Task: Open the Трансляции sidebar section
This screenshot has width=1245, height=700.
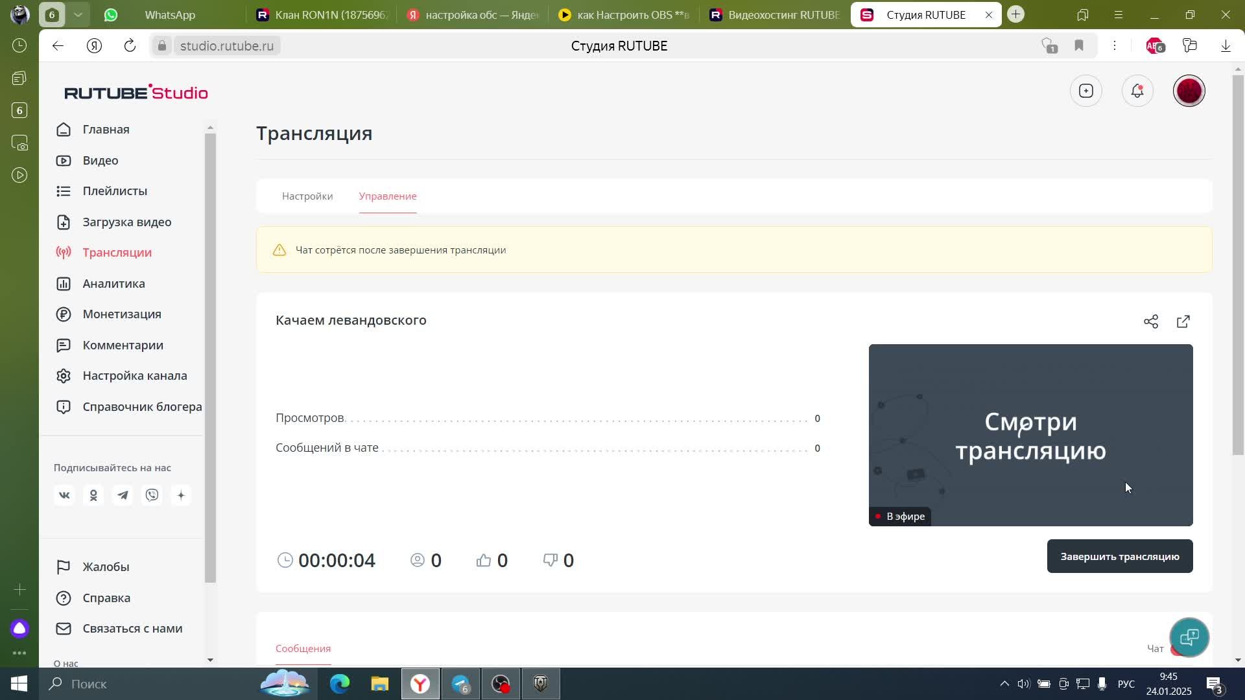Action: pos(104,253)
